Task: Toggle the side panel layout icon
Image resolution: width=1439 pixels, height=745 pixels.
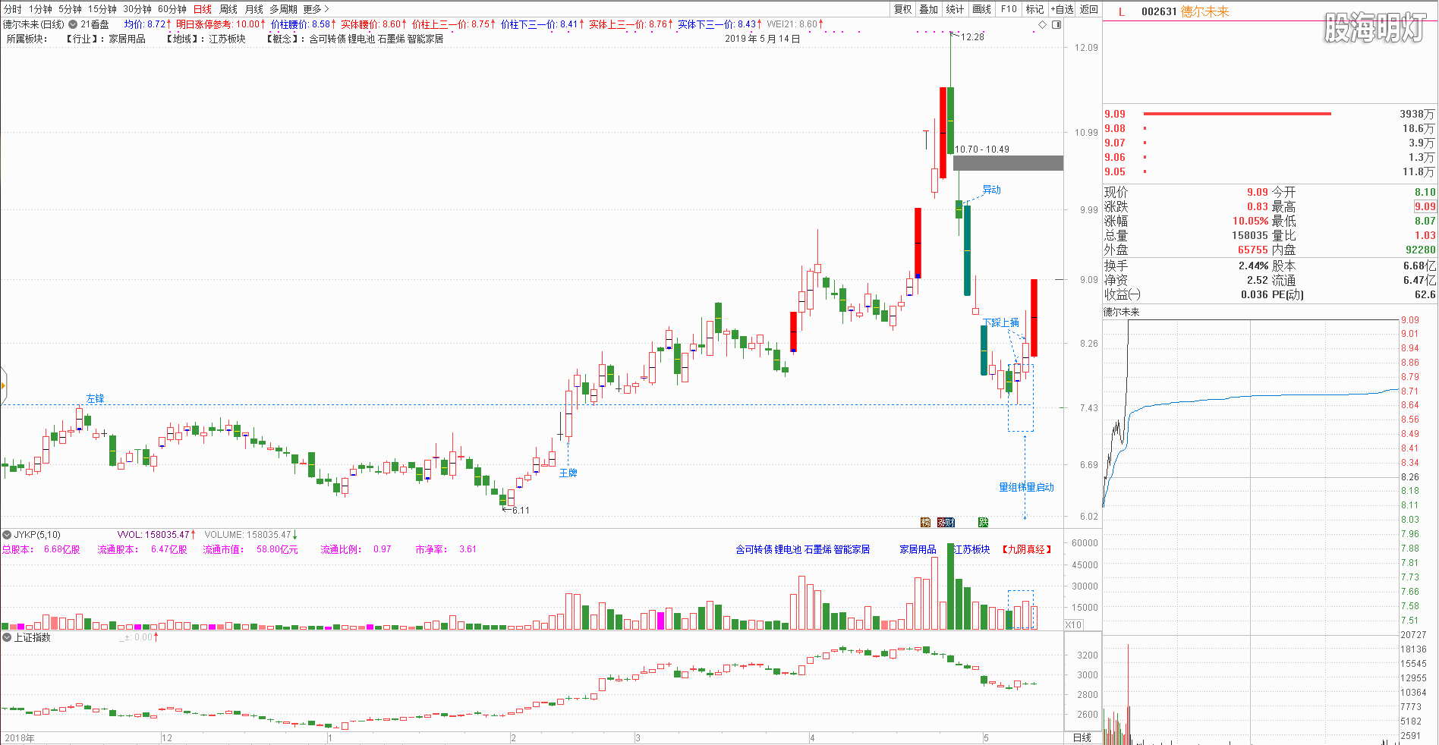Action: point(1056,24)
